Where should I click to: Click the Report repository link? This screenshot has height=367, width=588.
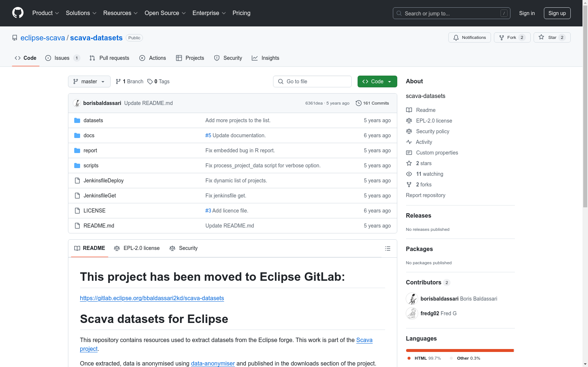click(x=426, y=195)
